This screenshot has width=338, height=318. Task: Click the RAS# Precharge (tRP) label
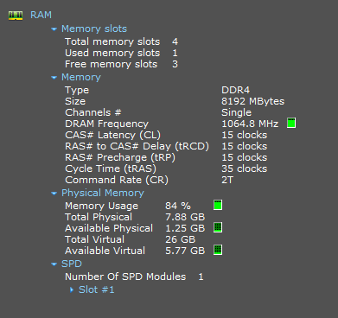[x=120, y=157]
